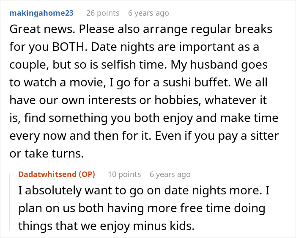The height and width of the screenshot is (238, 296).
Task: Collapse reply thread using the vertical line
Action: [10, 202]
